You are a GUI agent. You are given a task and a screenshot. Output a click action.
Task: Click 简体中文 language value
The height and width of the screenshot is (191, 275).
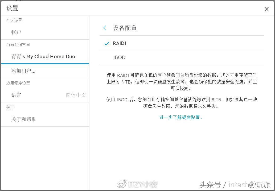[x=76, y=95]
